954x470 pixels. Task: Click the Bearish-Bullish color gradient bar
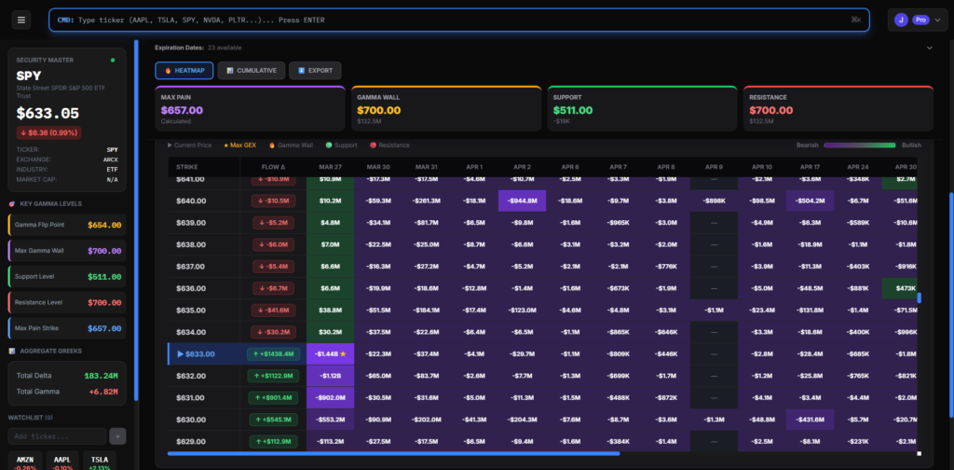(860, 145)
